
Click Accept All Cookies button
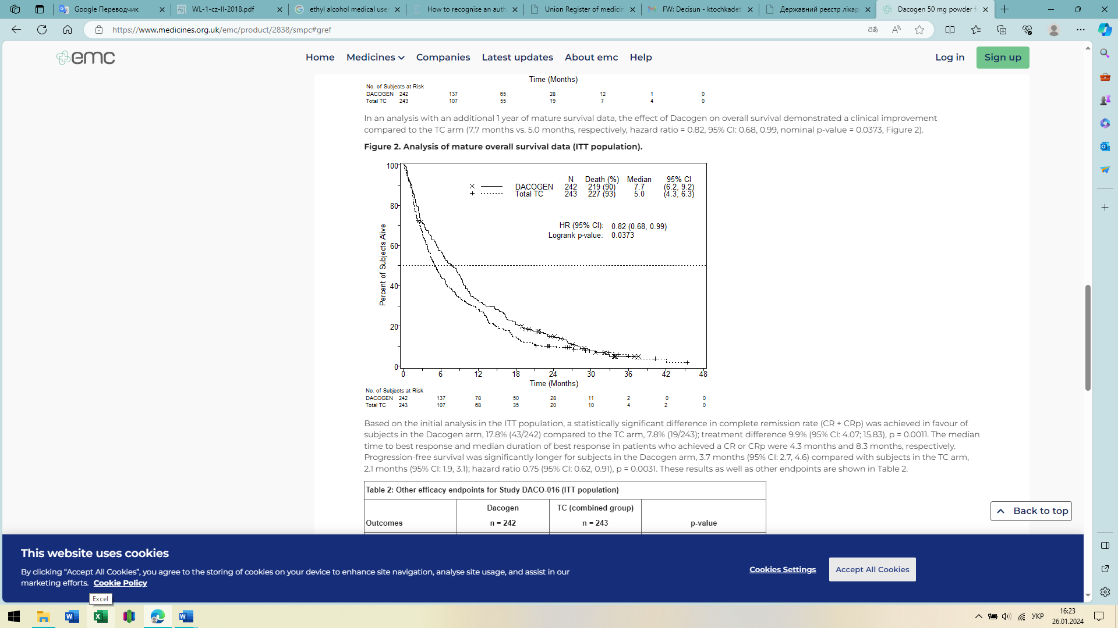click(872, 569)
